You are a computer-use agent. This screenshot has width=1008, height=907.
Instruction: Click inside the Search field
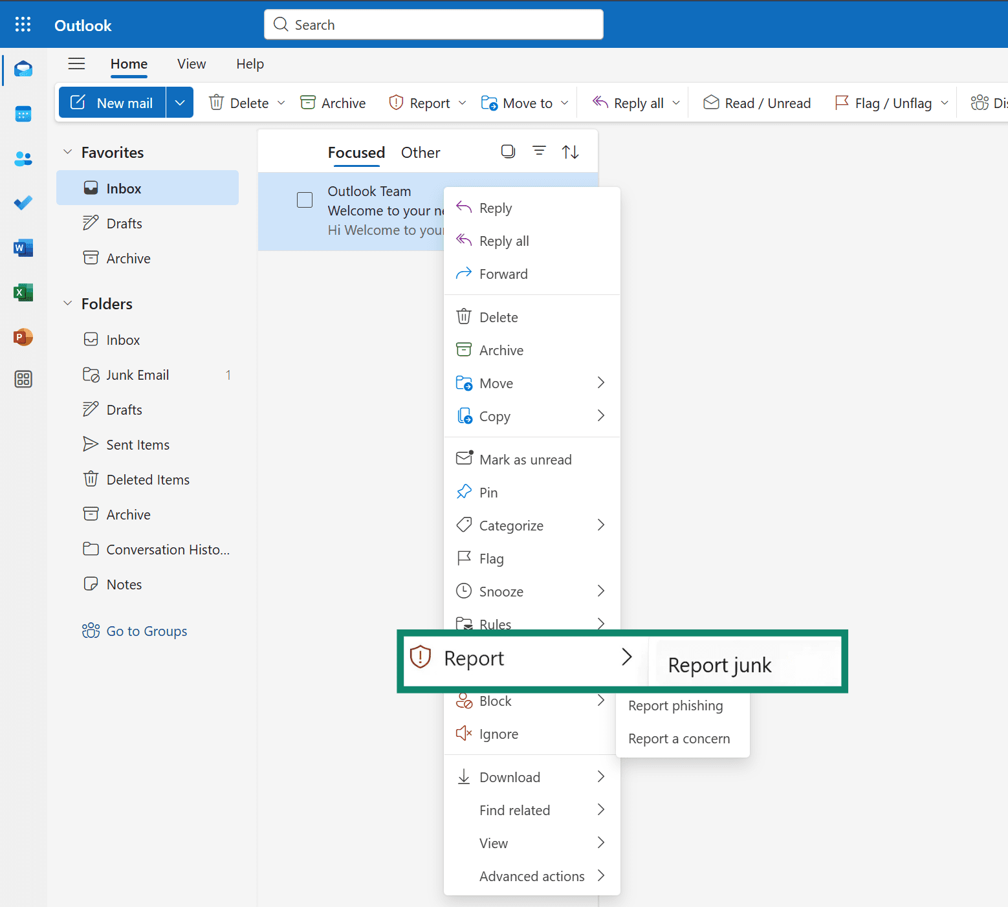click(x=433, y=24)
